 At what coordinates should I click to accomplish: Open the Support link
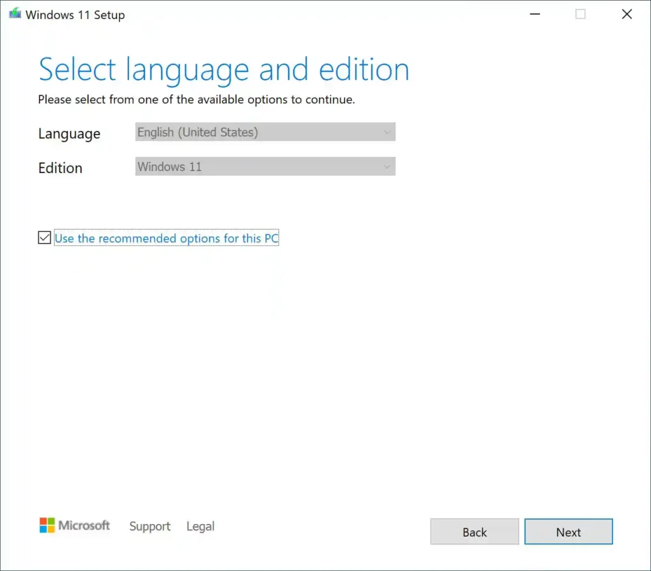(150, 526)
